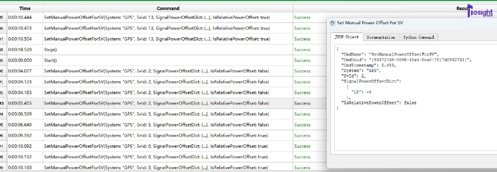
Task: Click the Time column header
Action: click(x=25, y=9)
